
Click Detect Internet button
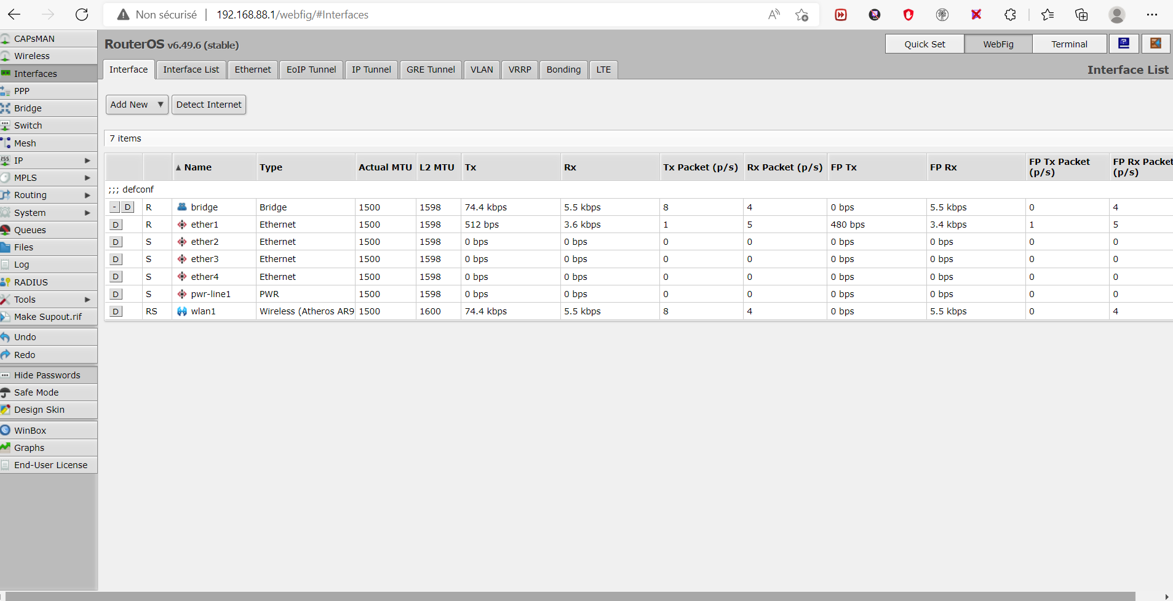209,105
